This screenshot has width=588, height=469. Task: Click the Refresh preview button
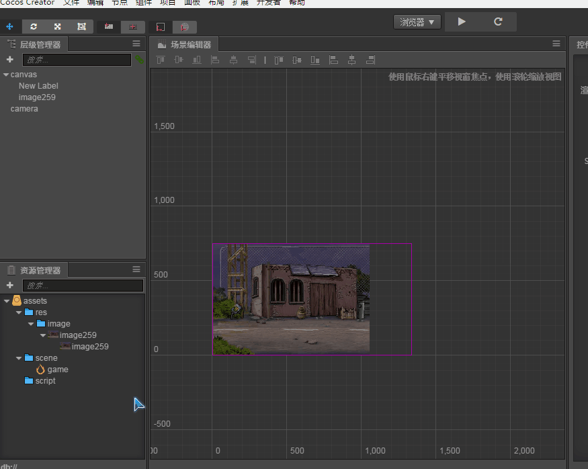498,22
